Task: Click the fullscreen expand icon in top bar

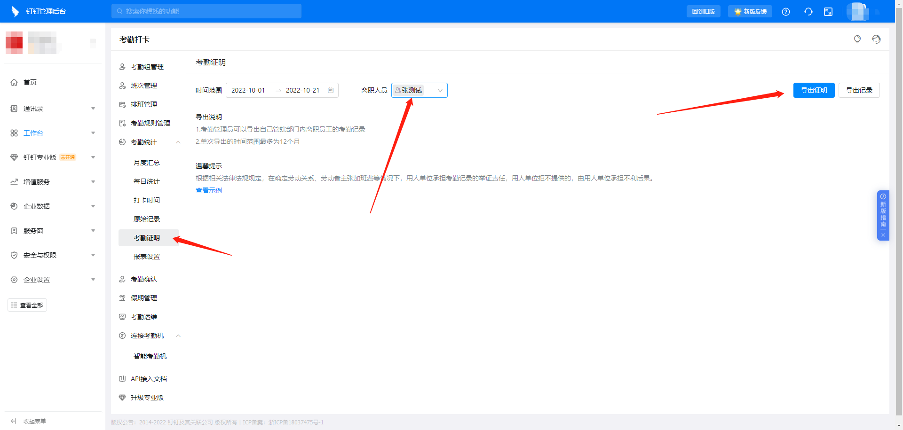Action: [828, 12]
